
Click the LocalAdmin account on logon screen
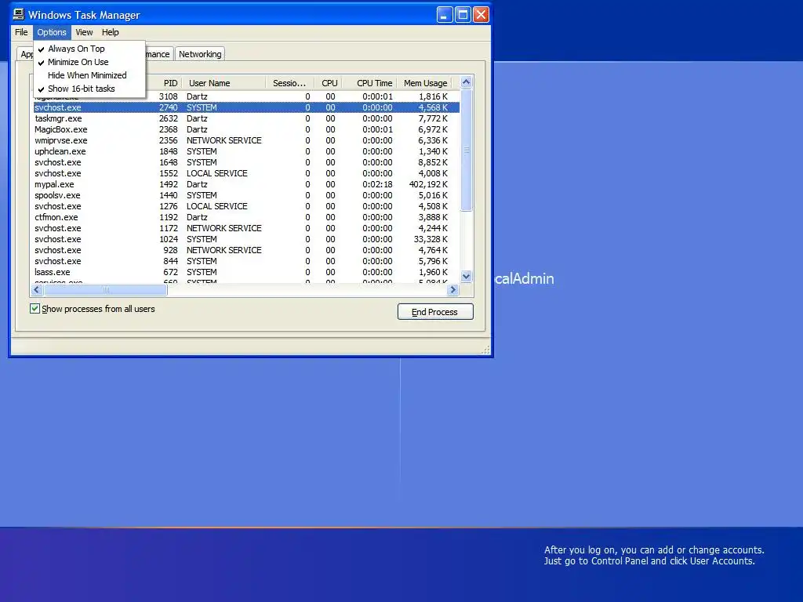coord(524,278)
